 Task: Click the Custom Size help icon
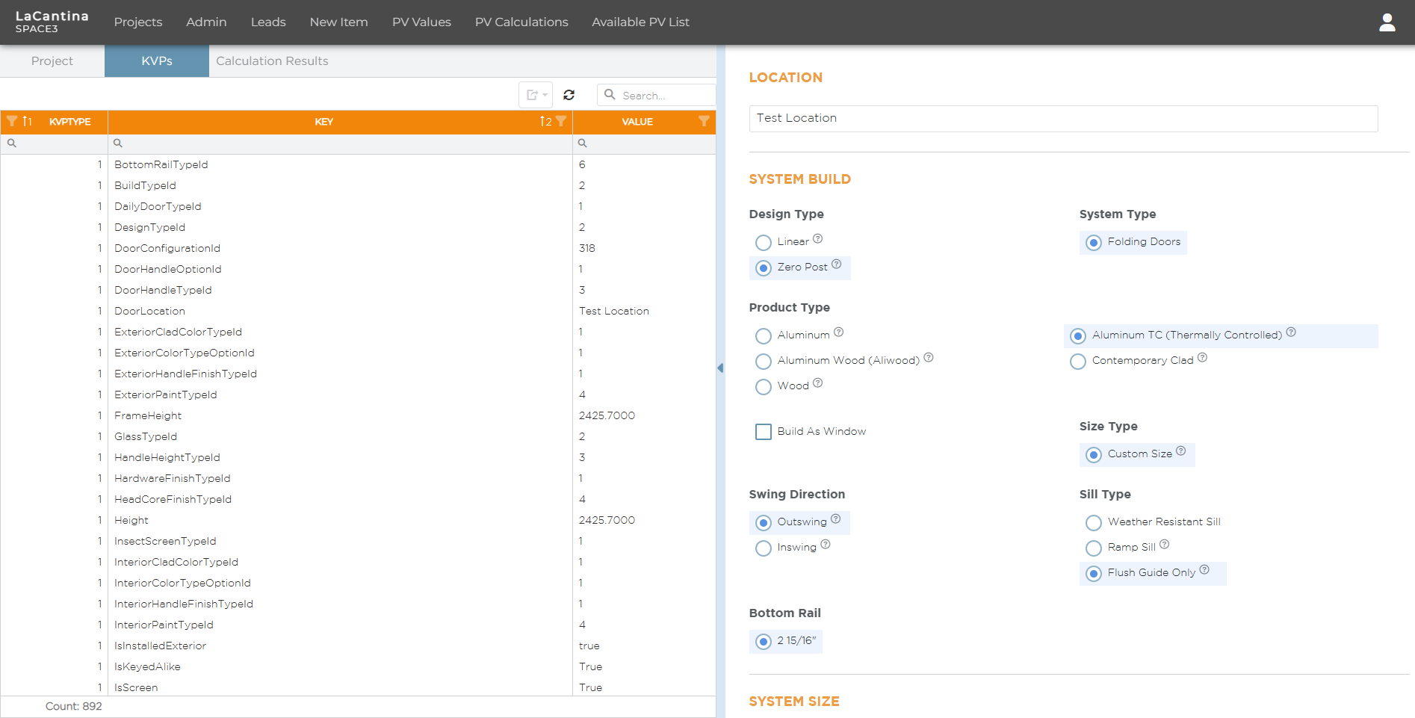coord(1181,451)
